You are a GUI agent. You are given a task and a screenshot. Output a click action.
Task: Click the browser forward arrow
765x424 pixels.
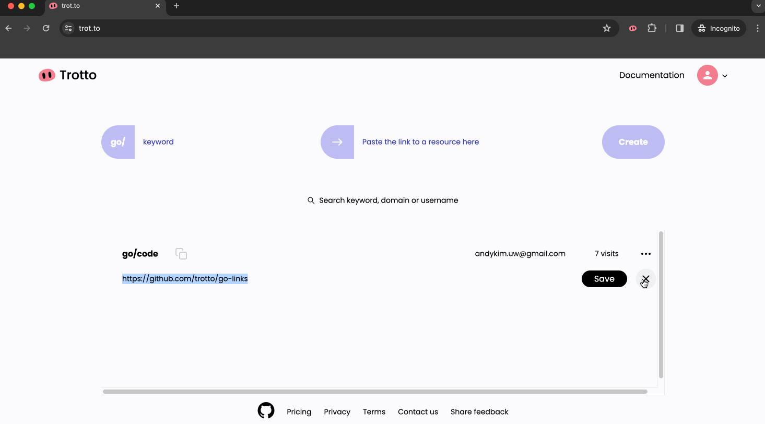click(x=27, y=28)
